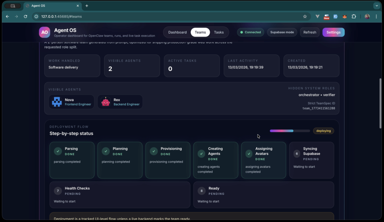Open the browser tab search chevron
This screenshot has width=384, height=222.
pyautogui.click(x=376, y=6)
